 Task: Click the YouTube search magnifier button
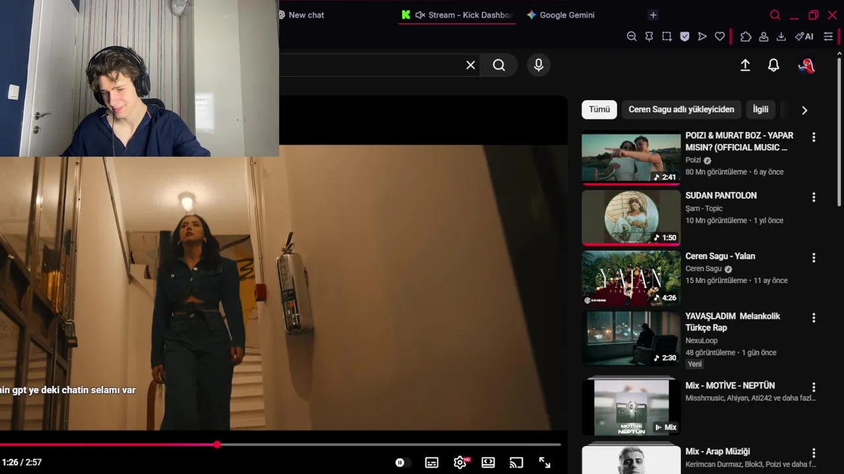tap(499, 65)
